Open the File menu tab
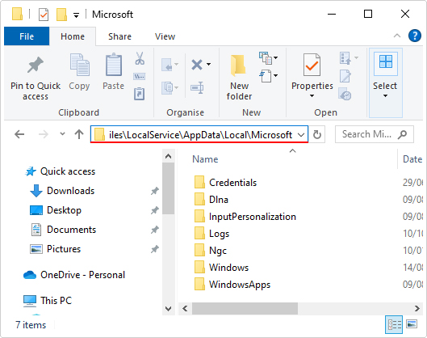Screen dimensions: 427x338 coord(27,36)
